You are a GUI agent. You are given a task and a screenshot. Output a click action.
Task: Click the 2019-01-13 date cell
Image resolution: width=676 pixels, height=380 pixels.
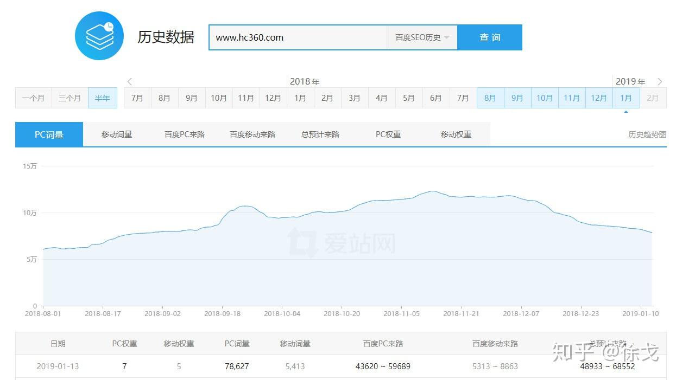click(58, 366)
